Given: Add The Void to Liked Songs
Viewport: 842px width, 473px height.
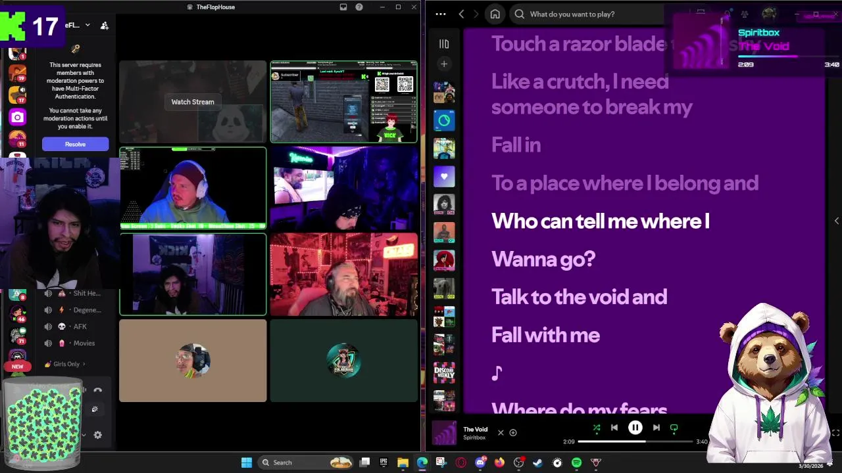Looking at the screenshot, I should coord(513,433).
